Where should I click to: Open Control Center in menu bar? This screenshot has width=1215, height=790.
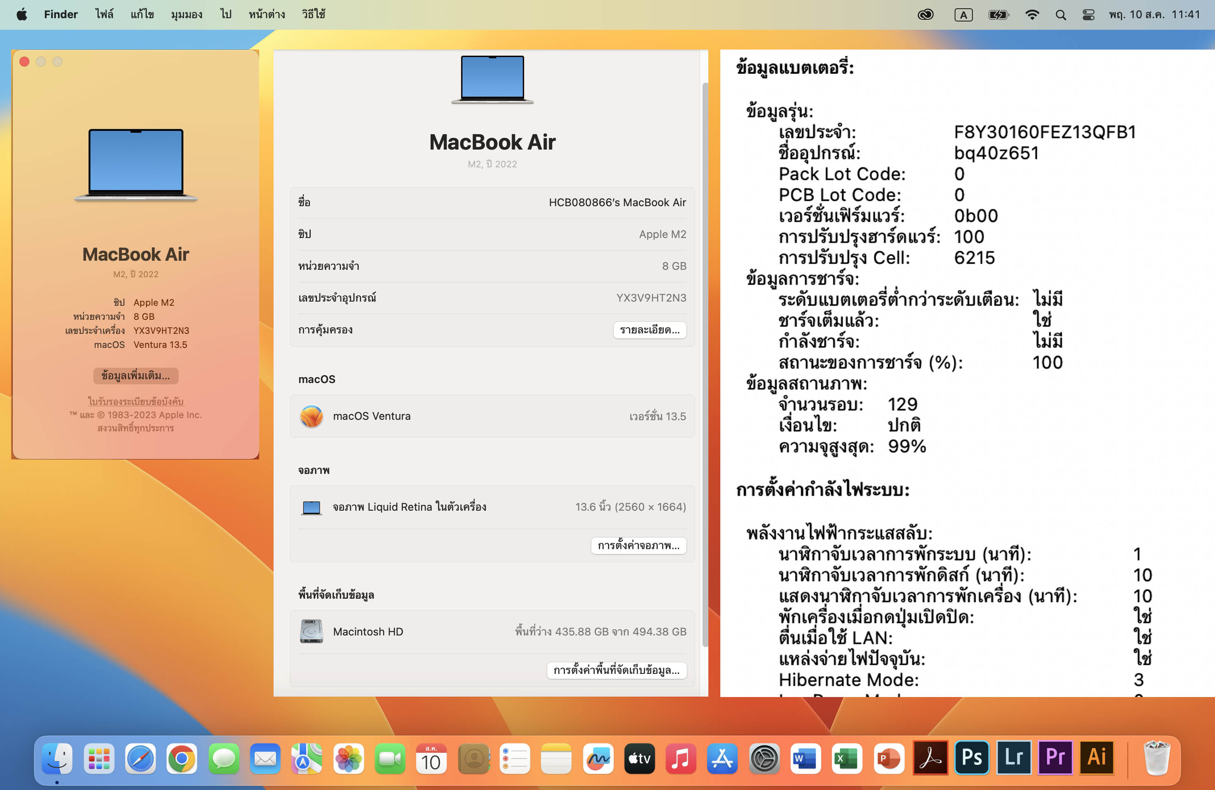point(1088,15)
